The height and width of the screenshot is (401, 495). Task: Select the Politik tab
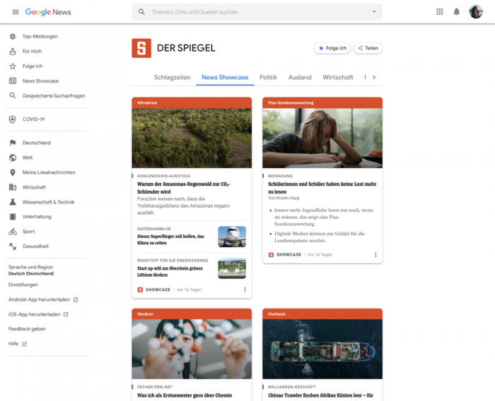point(268,78)
